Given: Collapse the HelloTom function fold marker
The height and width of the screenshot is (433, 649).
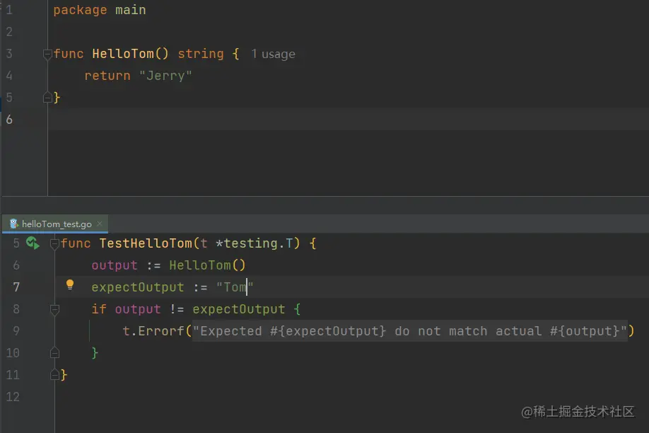Looking at the screenshot, I should [47, 54].
